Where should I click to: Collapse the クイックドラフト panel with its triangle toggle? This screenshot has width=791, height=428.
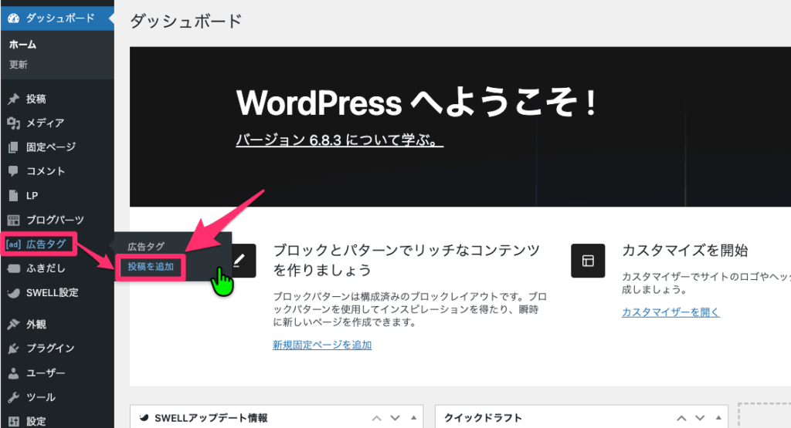[x=719, y=418]
